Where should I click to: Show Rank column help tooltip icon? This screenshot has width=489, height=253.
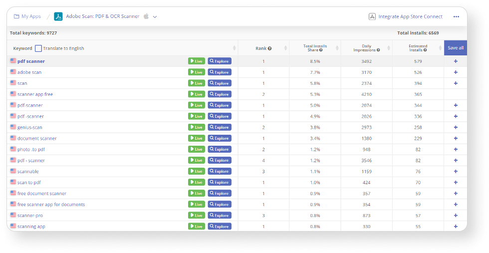click(269, 48)
